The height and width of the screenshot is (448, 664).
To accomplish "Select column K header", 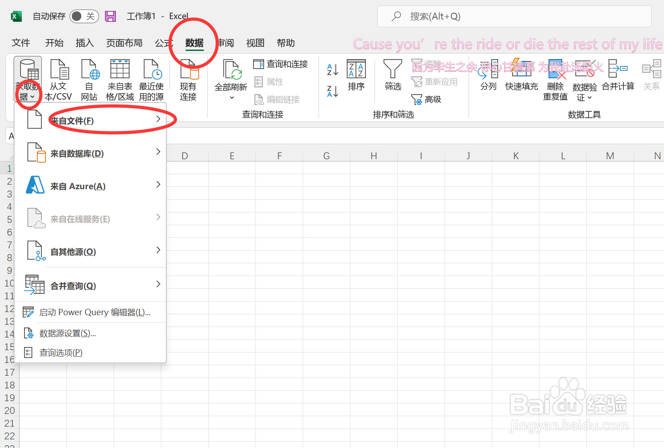I will point(516,156).
